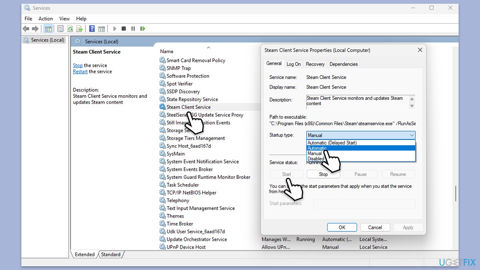Click the Stop Service square toolbar icon
Viewport: 480px width, 270px height.
coord(124,28)
